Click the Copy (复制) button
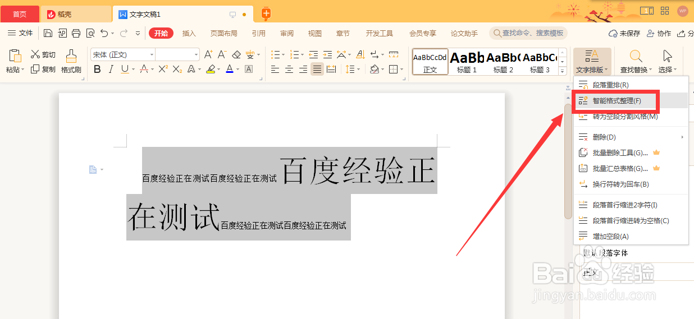The height and width of the screenshot is (319, 694). pos(43,70)
